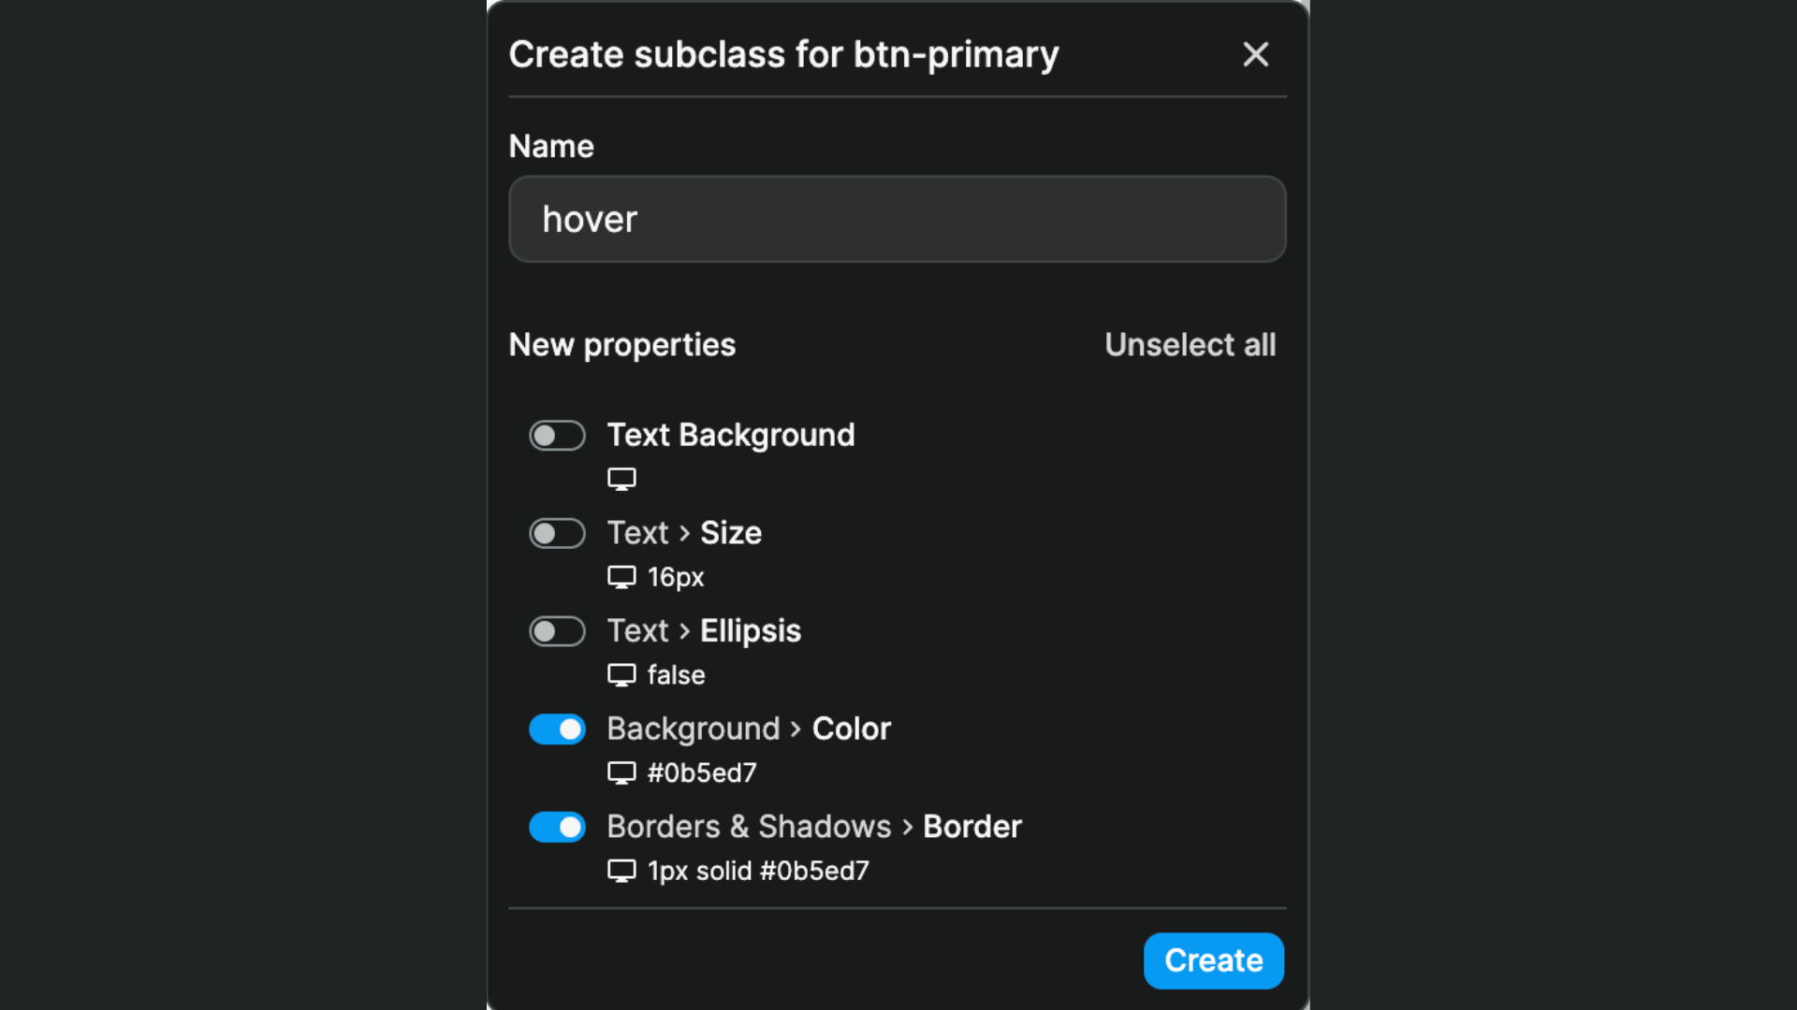Viewport: 1797px width, 1010px height.
Task: Click the desktop icon beside #0b5ed7 background value
Action: [x=621, y=772]
